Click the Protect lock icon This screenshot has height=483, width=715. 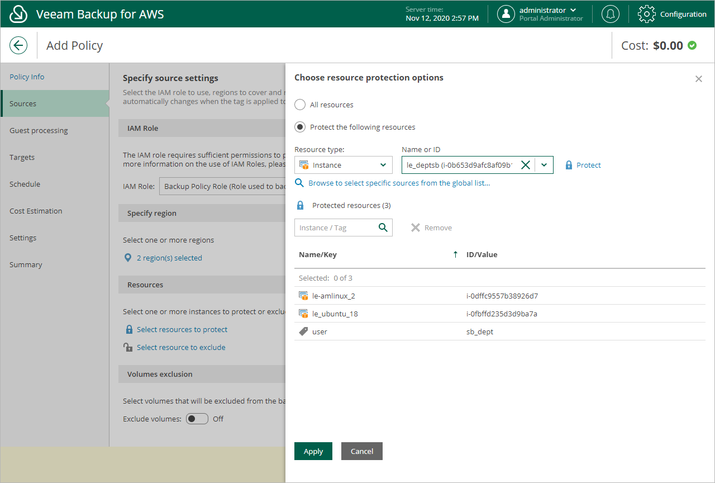tap(569, 165)
